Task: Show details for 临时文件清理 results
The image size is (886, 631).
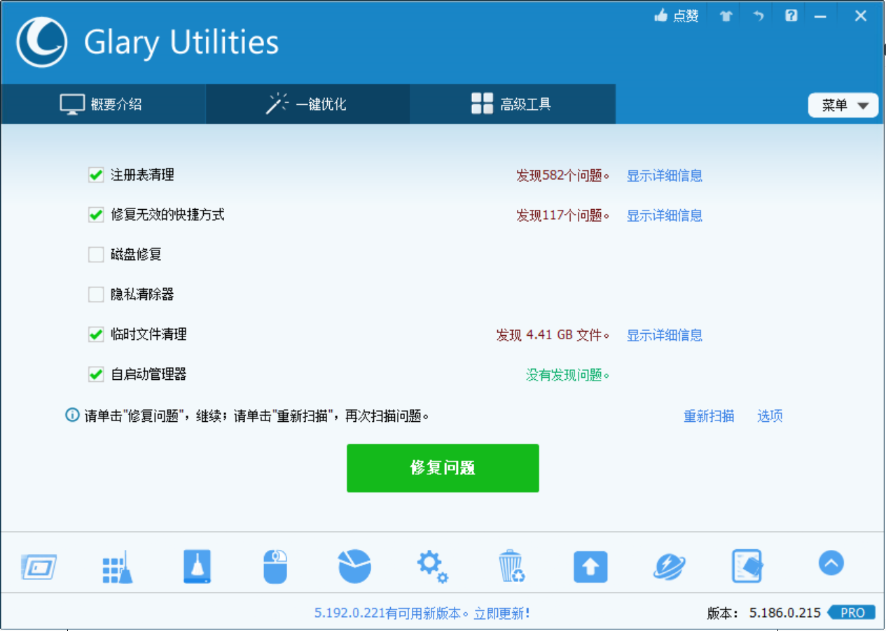Action: (x=665, y=335)
